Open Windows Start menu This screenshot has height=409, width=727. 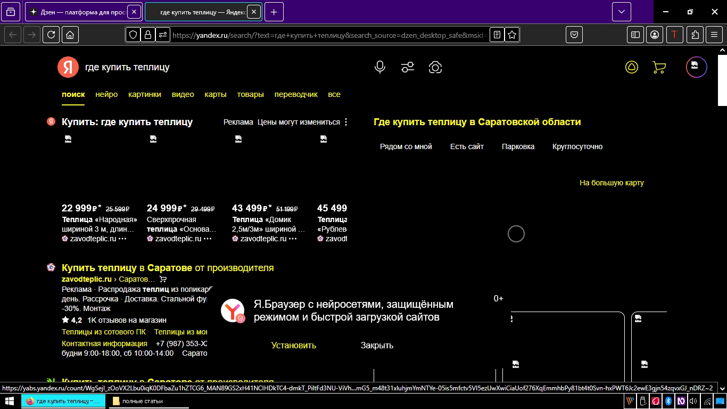point(10,401)
